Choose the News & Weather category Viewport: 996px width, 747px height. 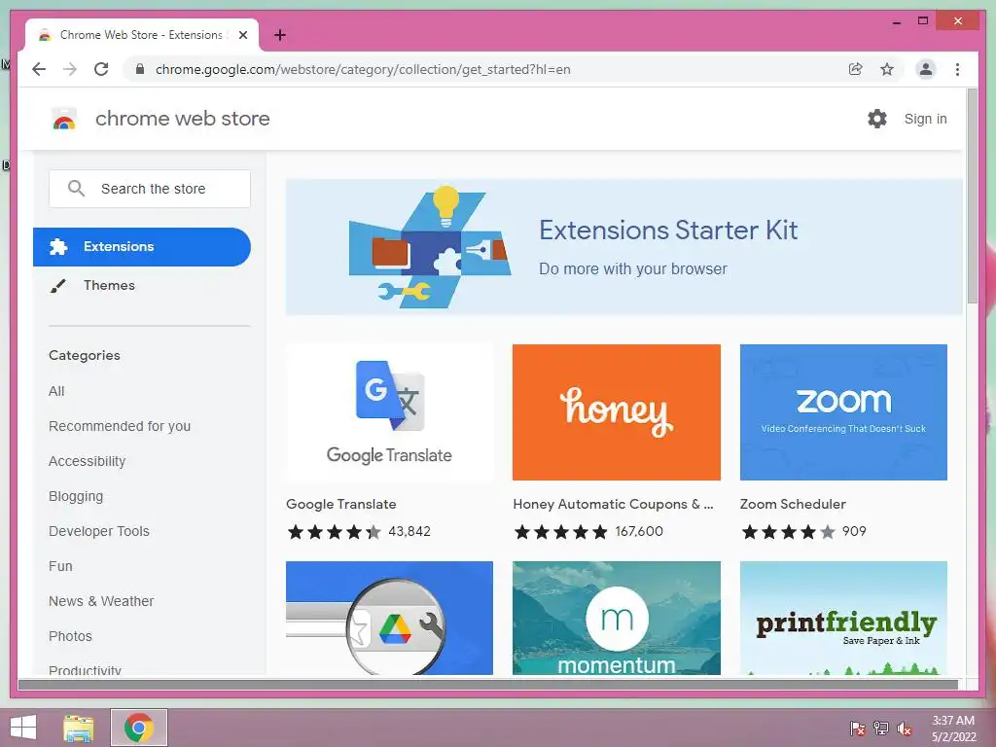pyautogui.click(x=101, y=601)
